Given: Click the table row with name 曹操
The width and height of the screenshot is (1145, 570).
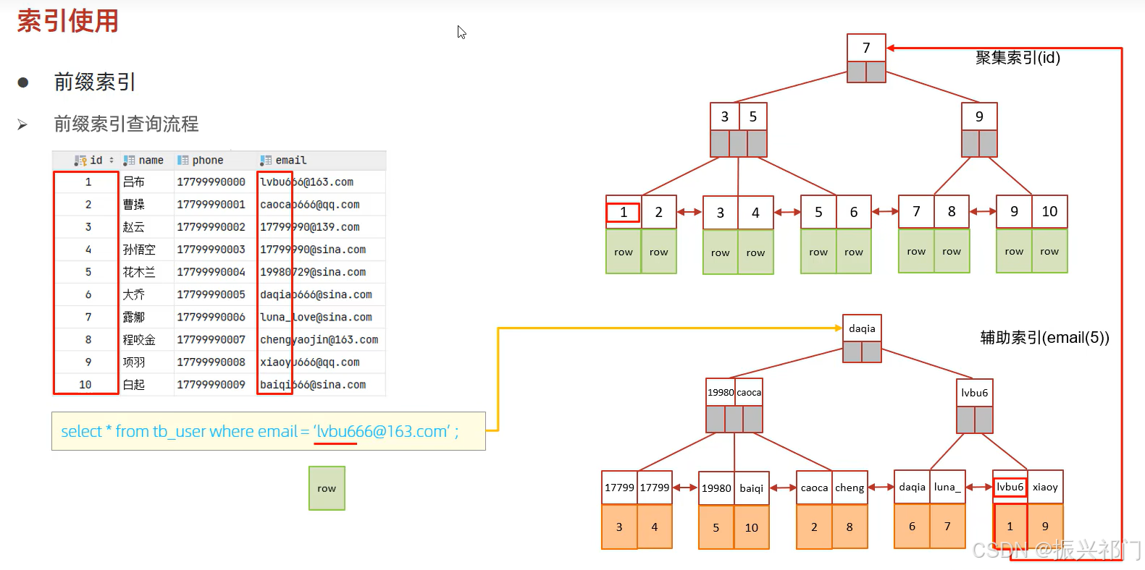Looking at the screenshot, I should tap(219, 205).
